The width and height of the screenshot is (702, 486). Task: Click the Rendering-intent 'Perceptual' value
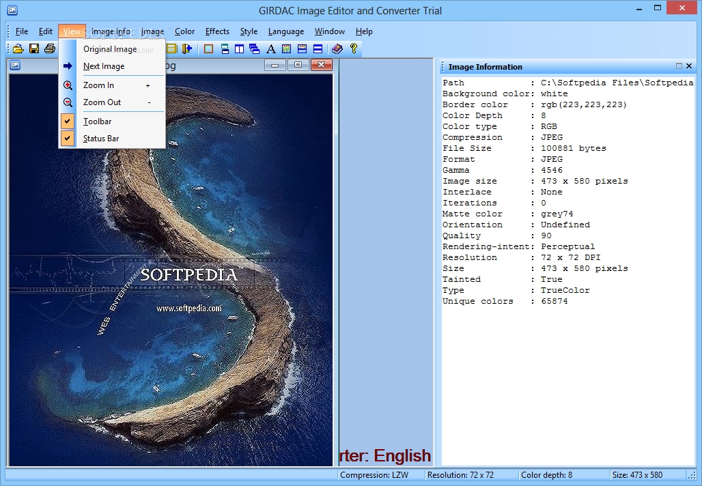point(567,246)
